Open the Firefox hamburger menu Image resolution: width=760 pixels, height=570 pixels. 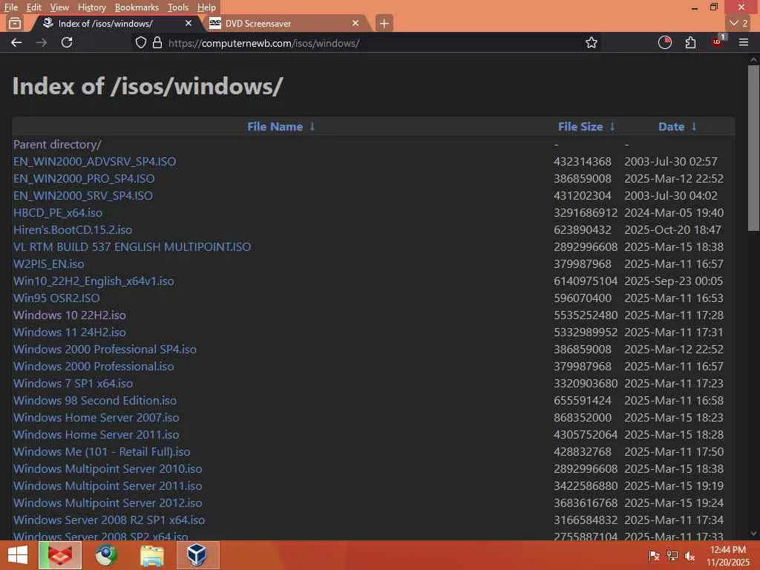(x=744, y=42)
